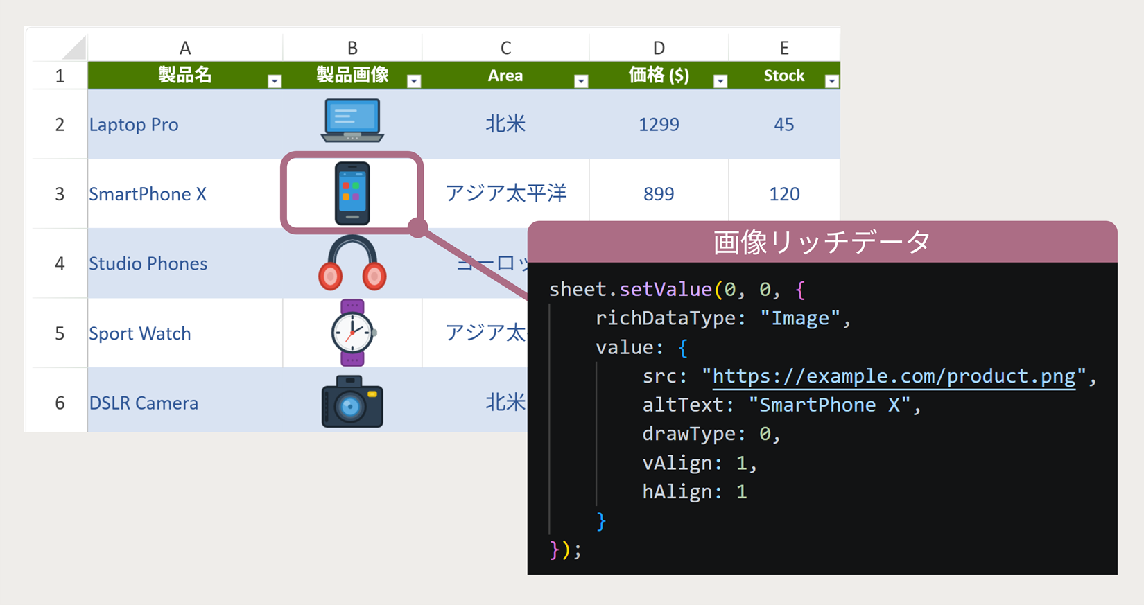
Task: Select row 4 header
Action: click(x=60, y=263)
